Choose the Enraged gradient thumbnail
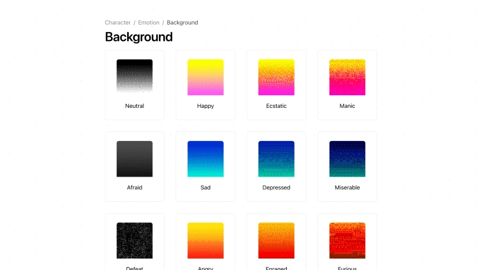The height and width of the screenshot is (270, 482). [x=277, y=240]
